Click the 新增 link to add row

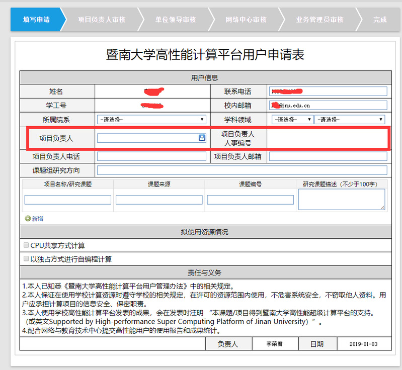coord(38,219)
